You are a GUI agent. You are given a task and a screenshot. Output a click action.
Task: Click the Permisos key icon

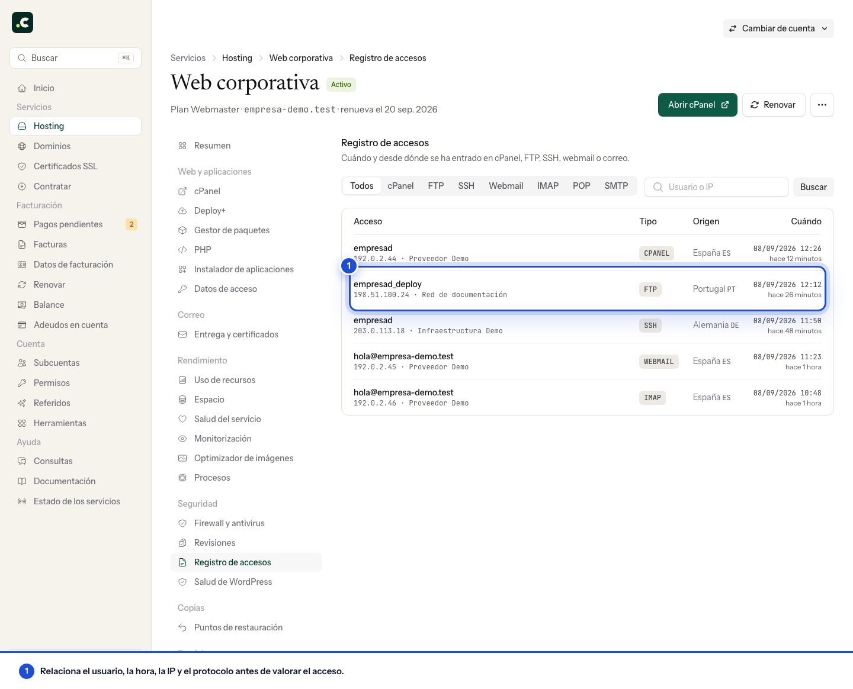(22, 383)
